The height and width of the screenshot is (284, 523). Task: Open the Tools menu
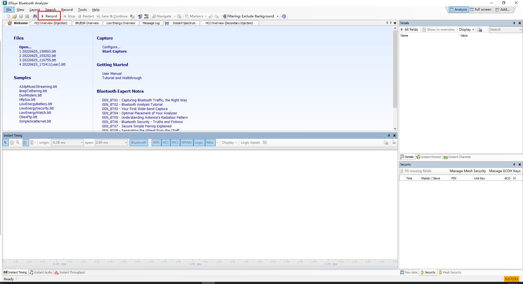click(x=82, y=10)
